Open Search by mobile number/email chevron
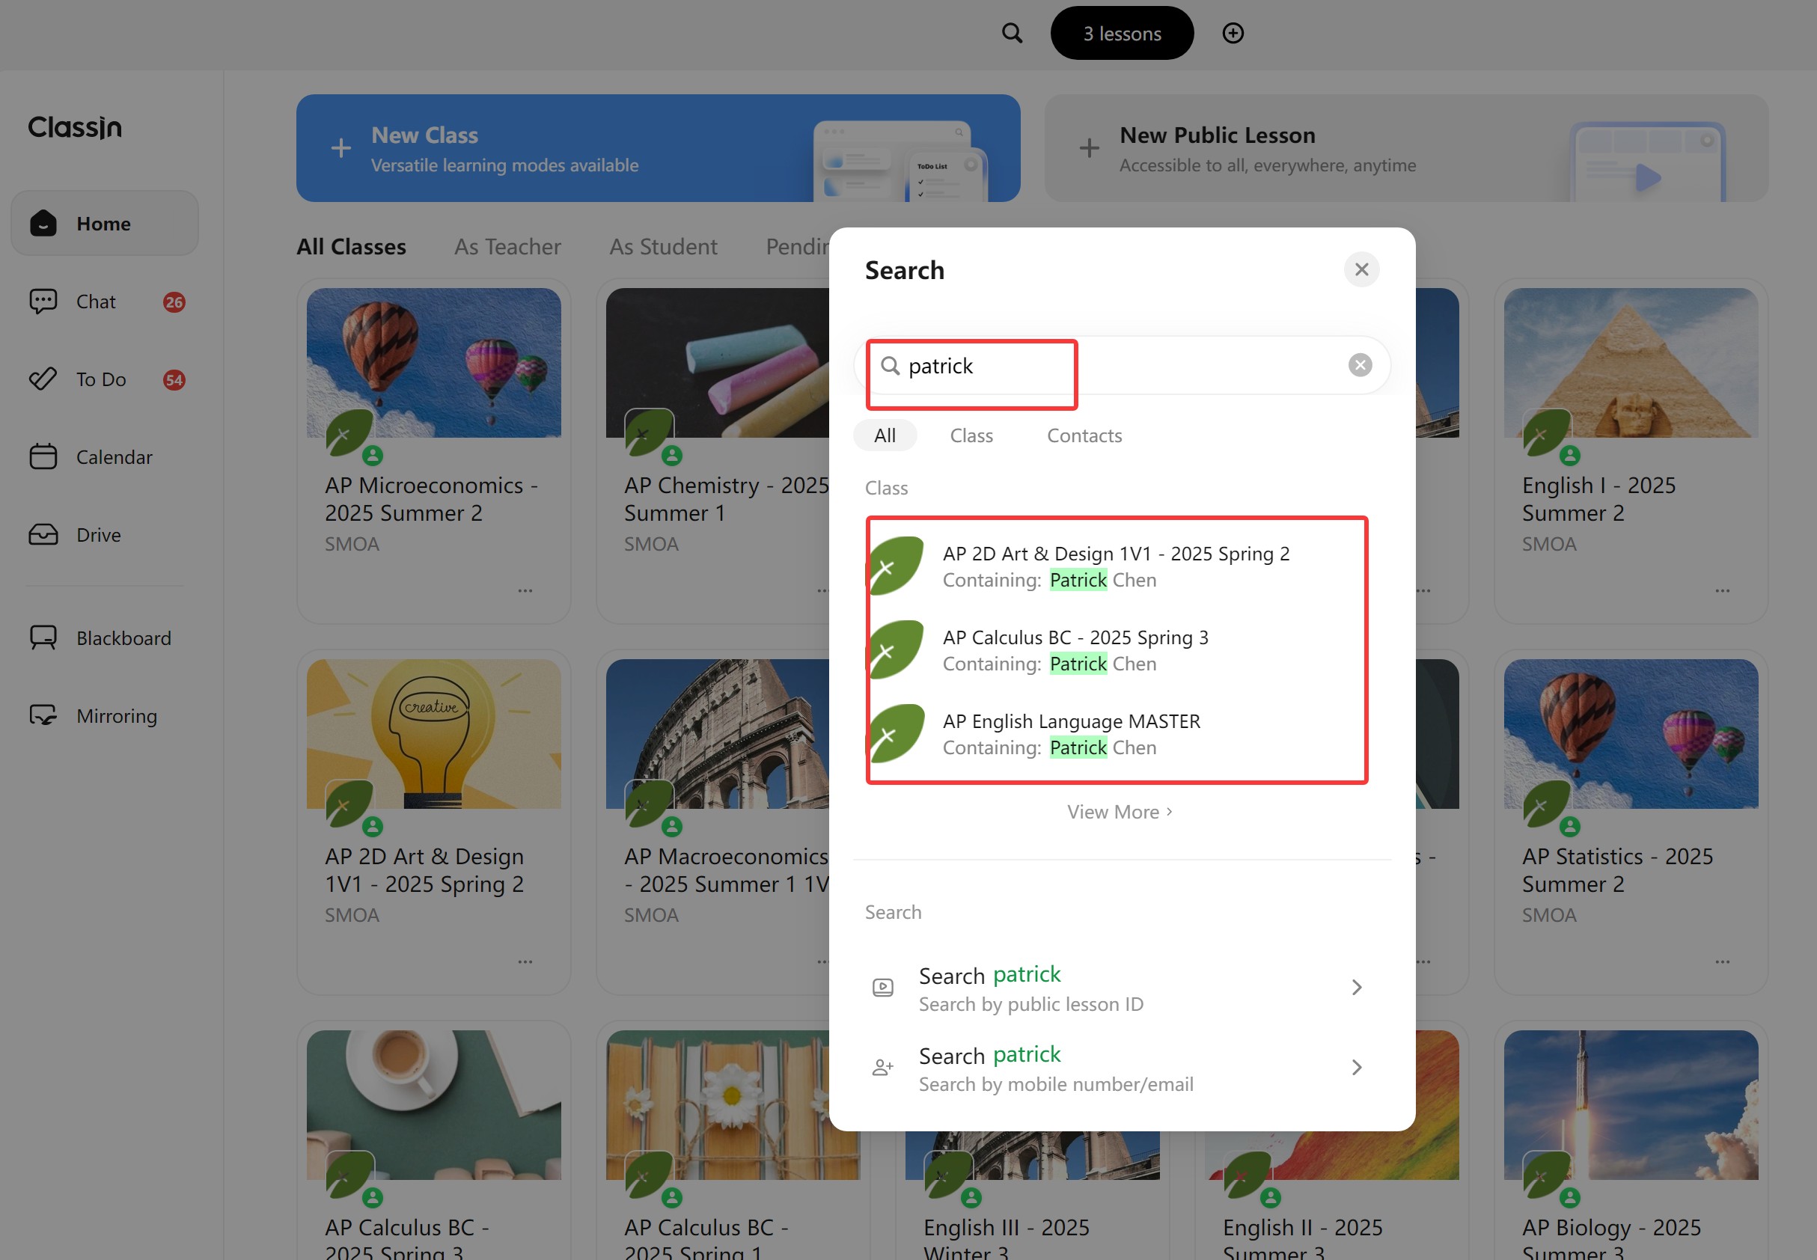 (1356, 1068)
